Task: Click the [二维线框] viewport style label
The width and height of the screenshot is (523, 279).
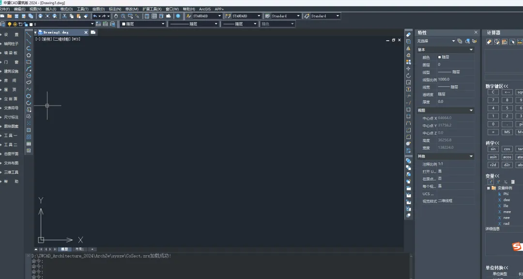Action: coord(62,39)
